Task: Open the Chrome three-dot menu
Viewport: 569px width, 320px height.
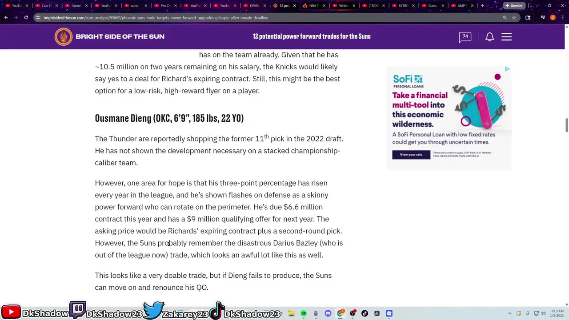Action: [x=562, y=17]
